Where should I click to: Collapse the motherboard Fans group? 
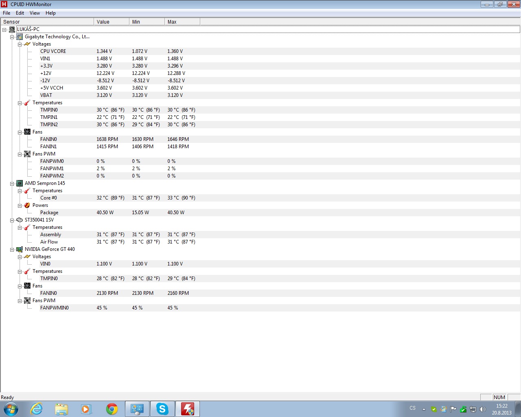pyautogui.click(x=20, y=132)
